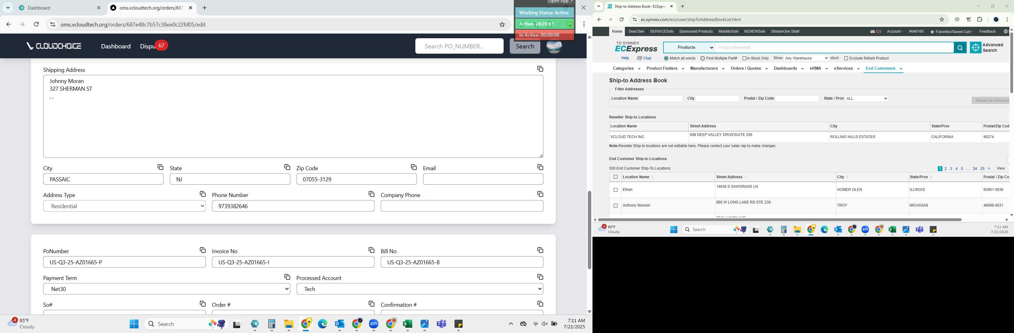Open Microsoft Teams from the left taskbar
Viewport: 1014px width, 333px height.
pos(441,324)
